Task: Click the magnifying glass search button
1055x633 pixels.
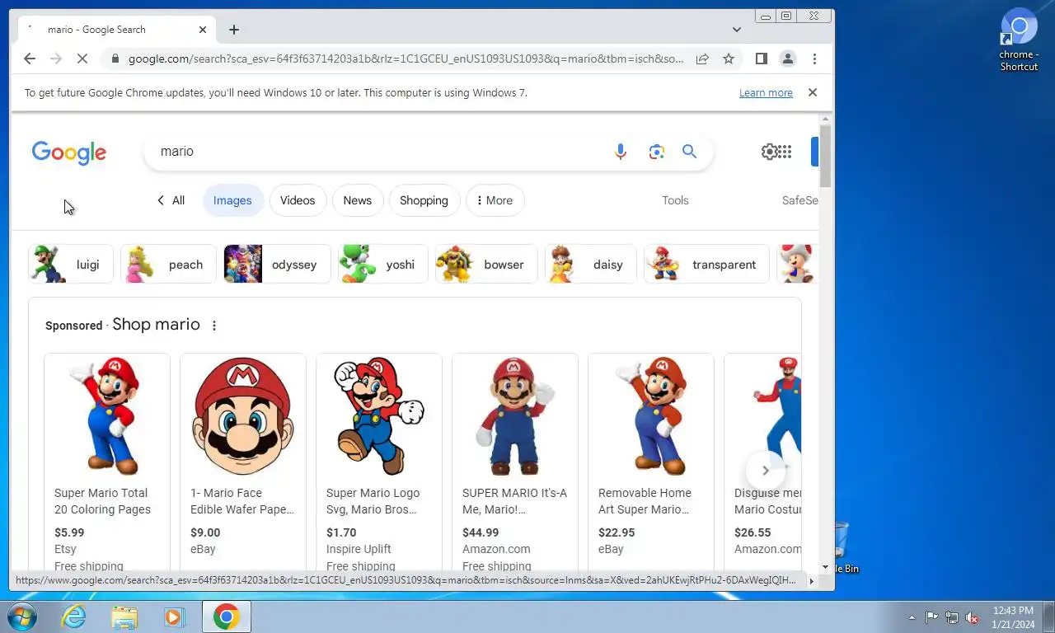Action: (x=690, y=152)
